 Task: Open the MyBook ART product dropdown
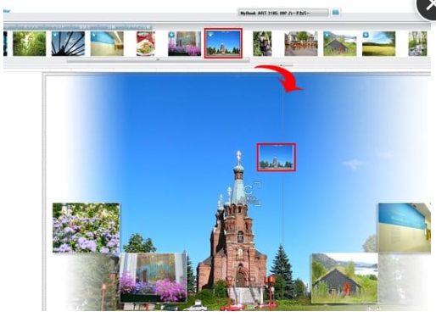point(283,13)
